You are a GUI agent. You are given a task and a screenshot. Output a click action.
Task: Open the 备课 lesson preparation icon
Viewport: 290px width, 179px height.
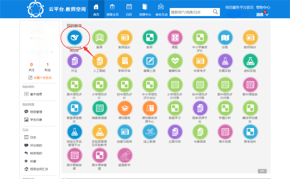[99, 38]
